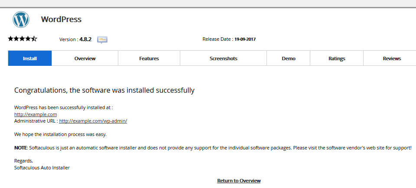Viewport: 416px width, 188px height.
Task: Click the WordPress title heading
Action: (x=61, y=19)
